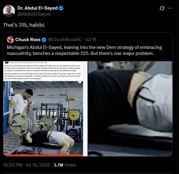Screen dimensions: 179x174
Task: Click the Sponsored Paid for by Abdul label
Action: (x=27, y=62)
